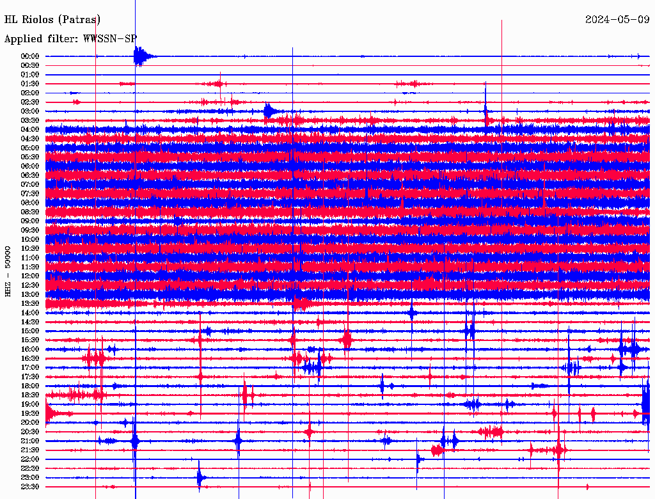
Task: Click the '15:30' time label
Action: (x=30, y=340)
